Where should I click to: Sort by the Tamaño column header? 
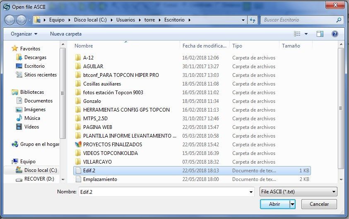coord(296,46)
